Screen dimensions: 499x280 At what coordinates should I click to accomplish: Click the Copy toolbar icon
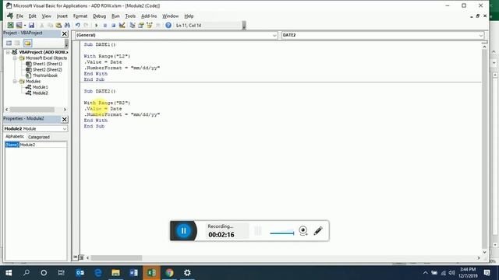[50, 25]
